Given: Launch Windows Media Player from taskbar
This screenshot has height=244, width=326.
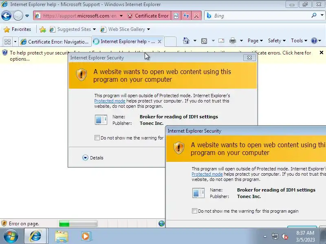Looking at the screenshot, I should point(86,236).
